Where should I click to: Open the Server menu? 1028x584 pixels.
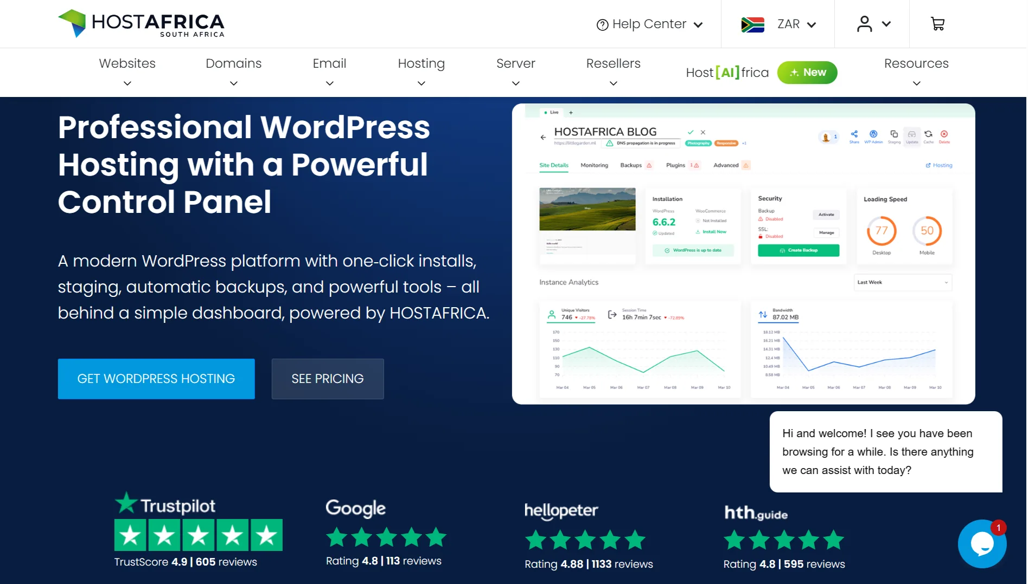(516, 63)
